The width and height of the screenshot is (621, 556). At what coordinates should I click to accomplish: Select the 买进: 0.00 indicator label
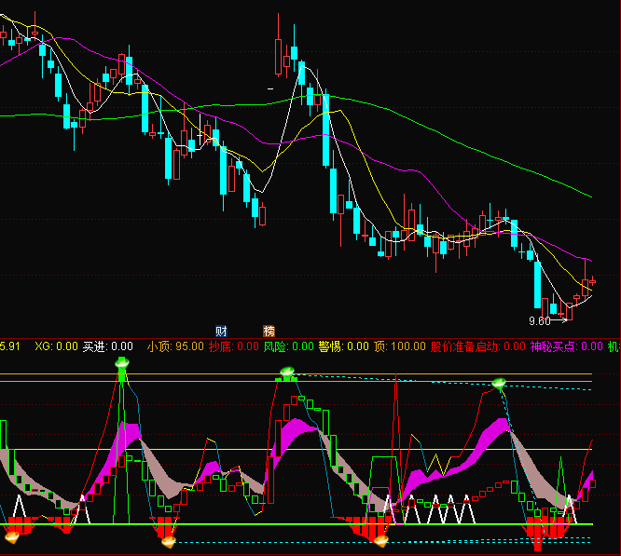(x=108, y=346)
